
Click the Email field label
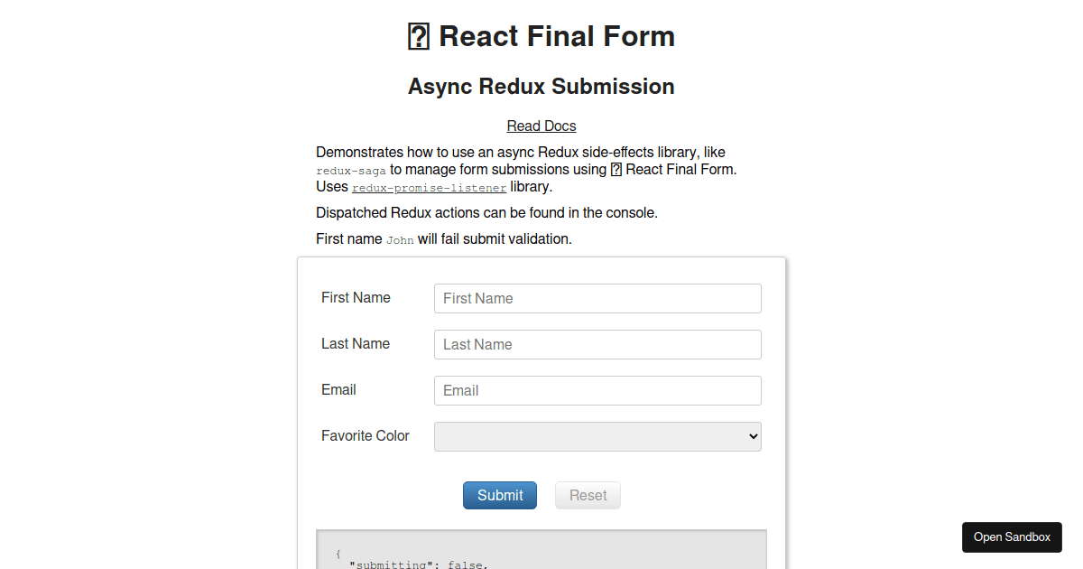click(x=338, y=389)
